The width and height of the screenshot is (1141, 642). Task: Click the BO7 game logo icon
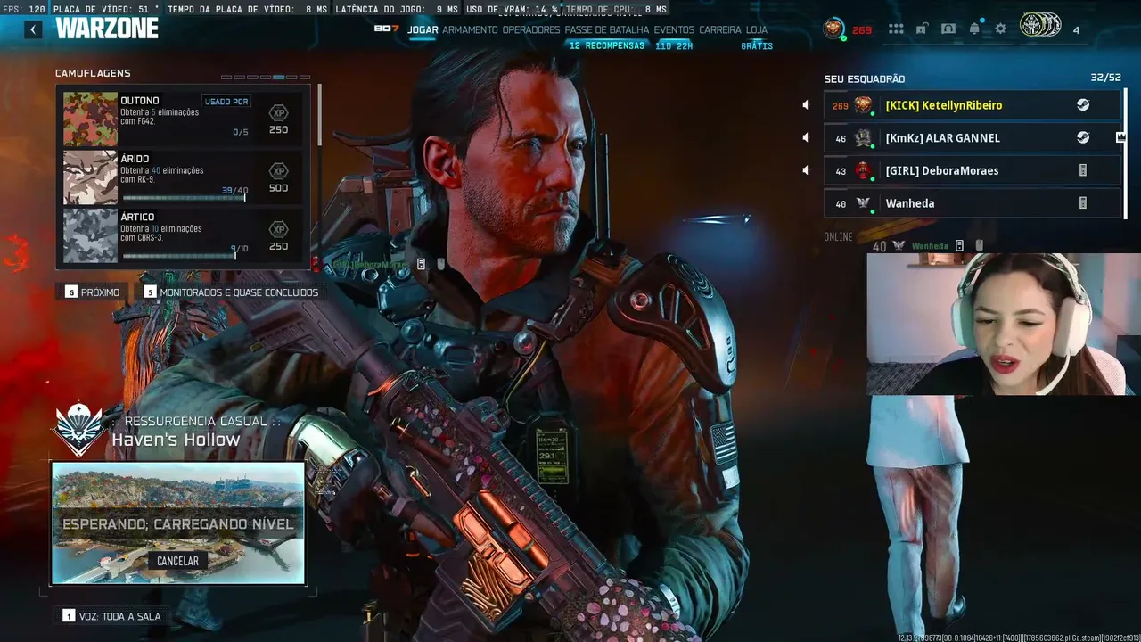386,29
